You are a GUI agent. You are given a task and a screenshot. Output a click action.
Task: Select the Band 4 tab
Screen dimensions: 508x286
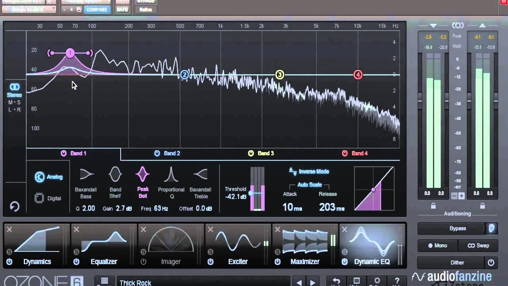pyautogui.click(x=355, y=153)
